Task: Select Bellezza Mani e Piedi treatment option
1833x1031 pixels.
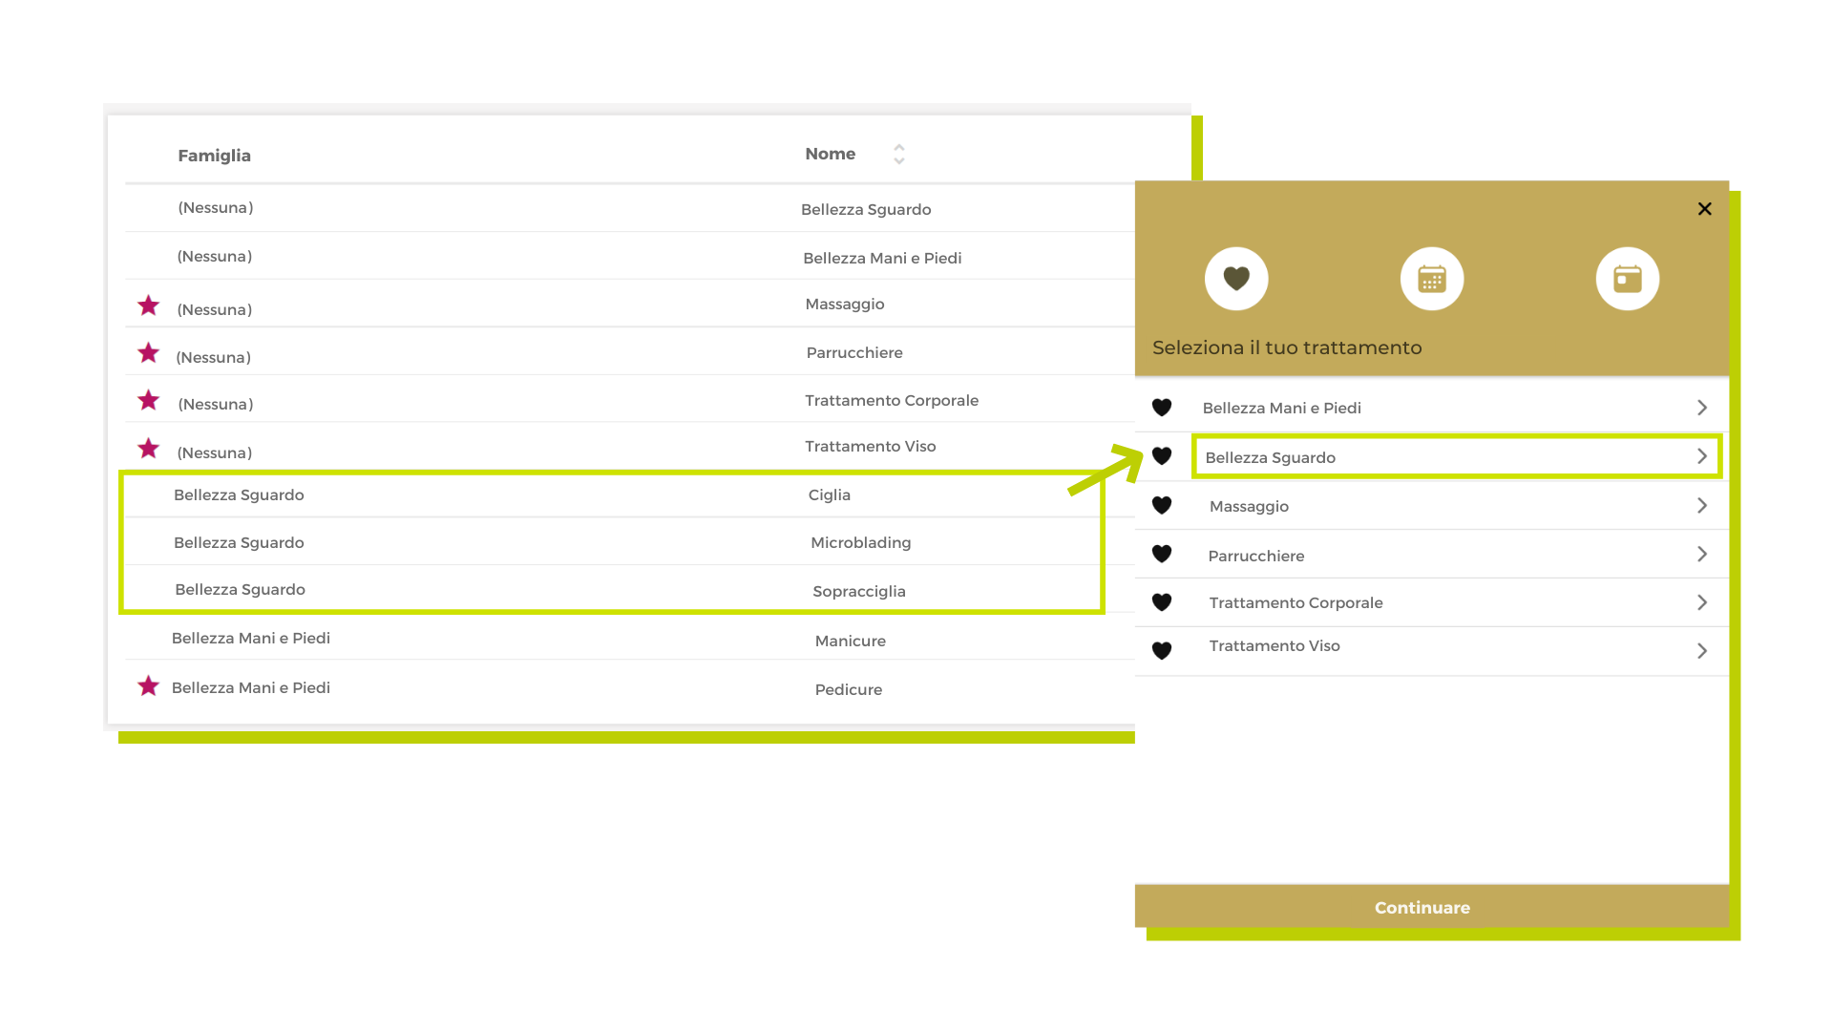Action: tap(1432, 408)
